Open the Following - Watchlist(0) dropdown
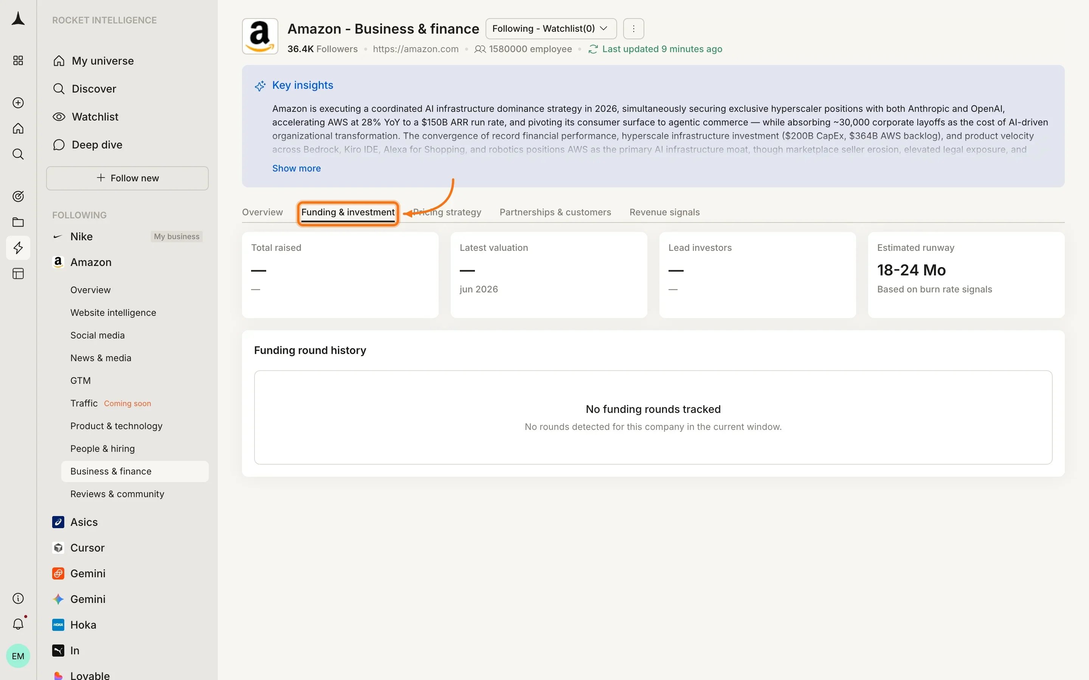 [551, 29]
